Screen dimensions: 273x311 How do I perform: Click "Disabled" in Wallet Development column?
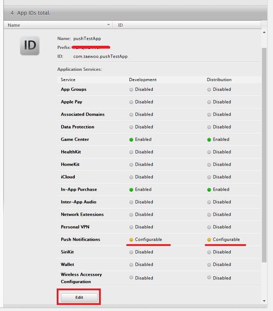144,264
